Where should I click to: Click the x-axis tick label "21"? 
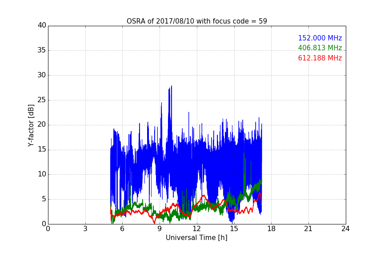[308, 229]
